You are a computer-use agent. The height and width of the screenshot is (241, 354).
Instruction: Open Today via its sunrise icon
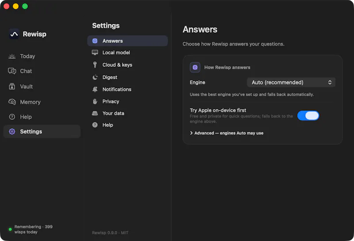tap(12, 57)
